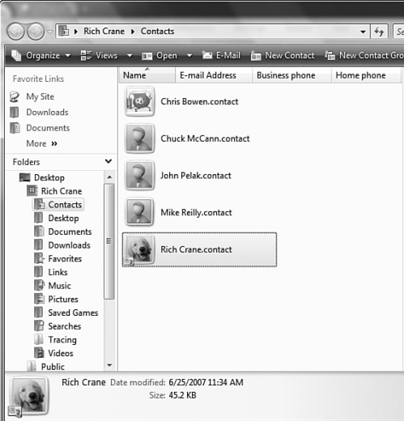
Task: Open Downloads in Favorite Links
Action: tap(47, 113)
